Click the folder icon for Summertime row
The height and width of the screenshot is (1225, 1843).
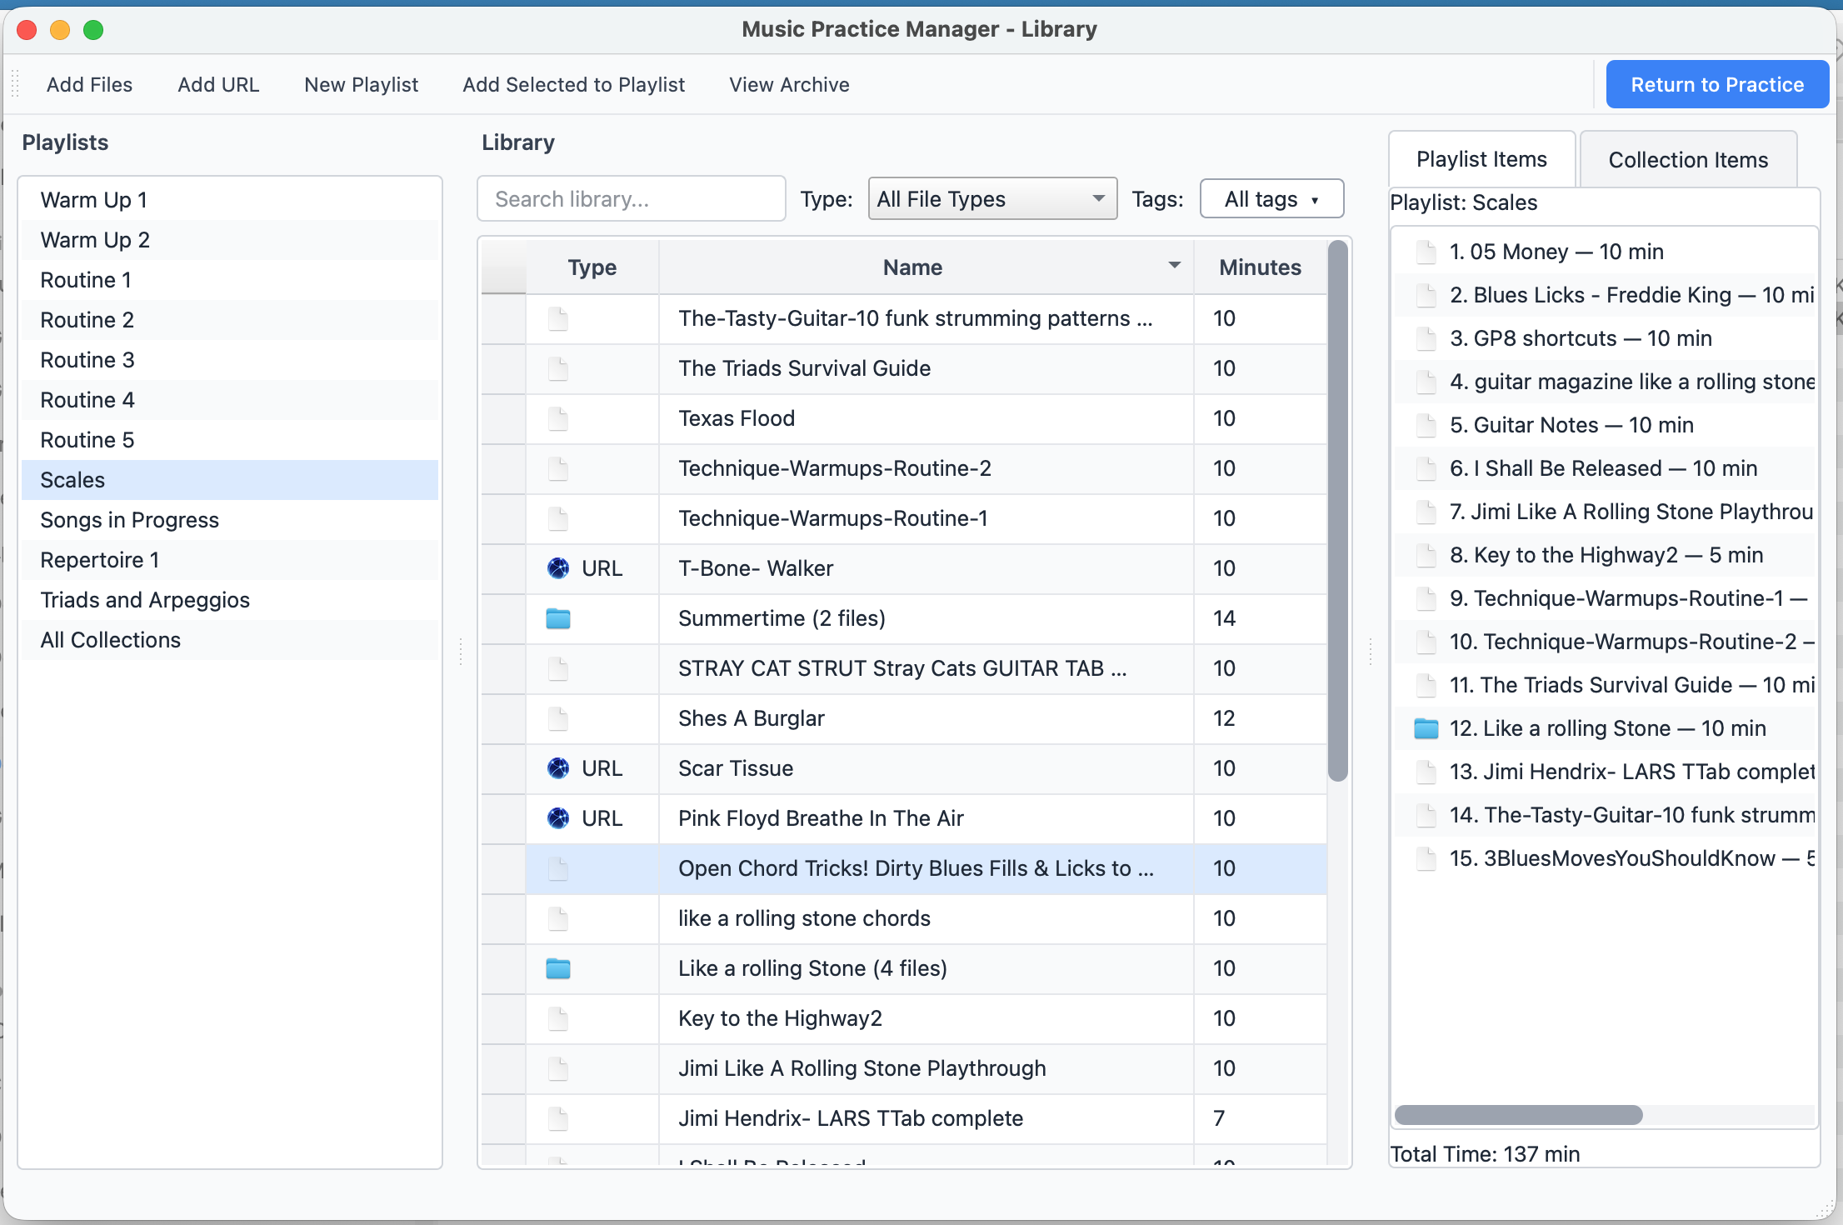[x=558, y=618]
